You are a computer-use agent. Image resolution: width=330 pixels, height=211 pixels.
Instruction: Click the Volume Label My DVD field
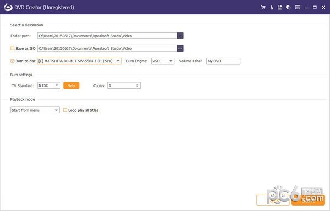[223, 61]
